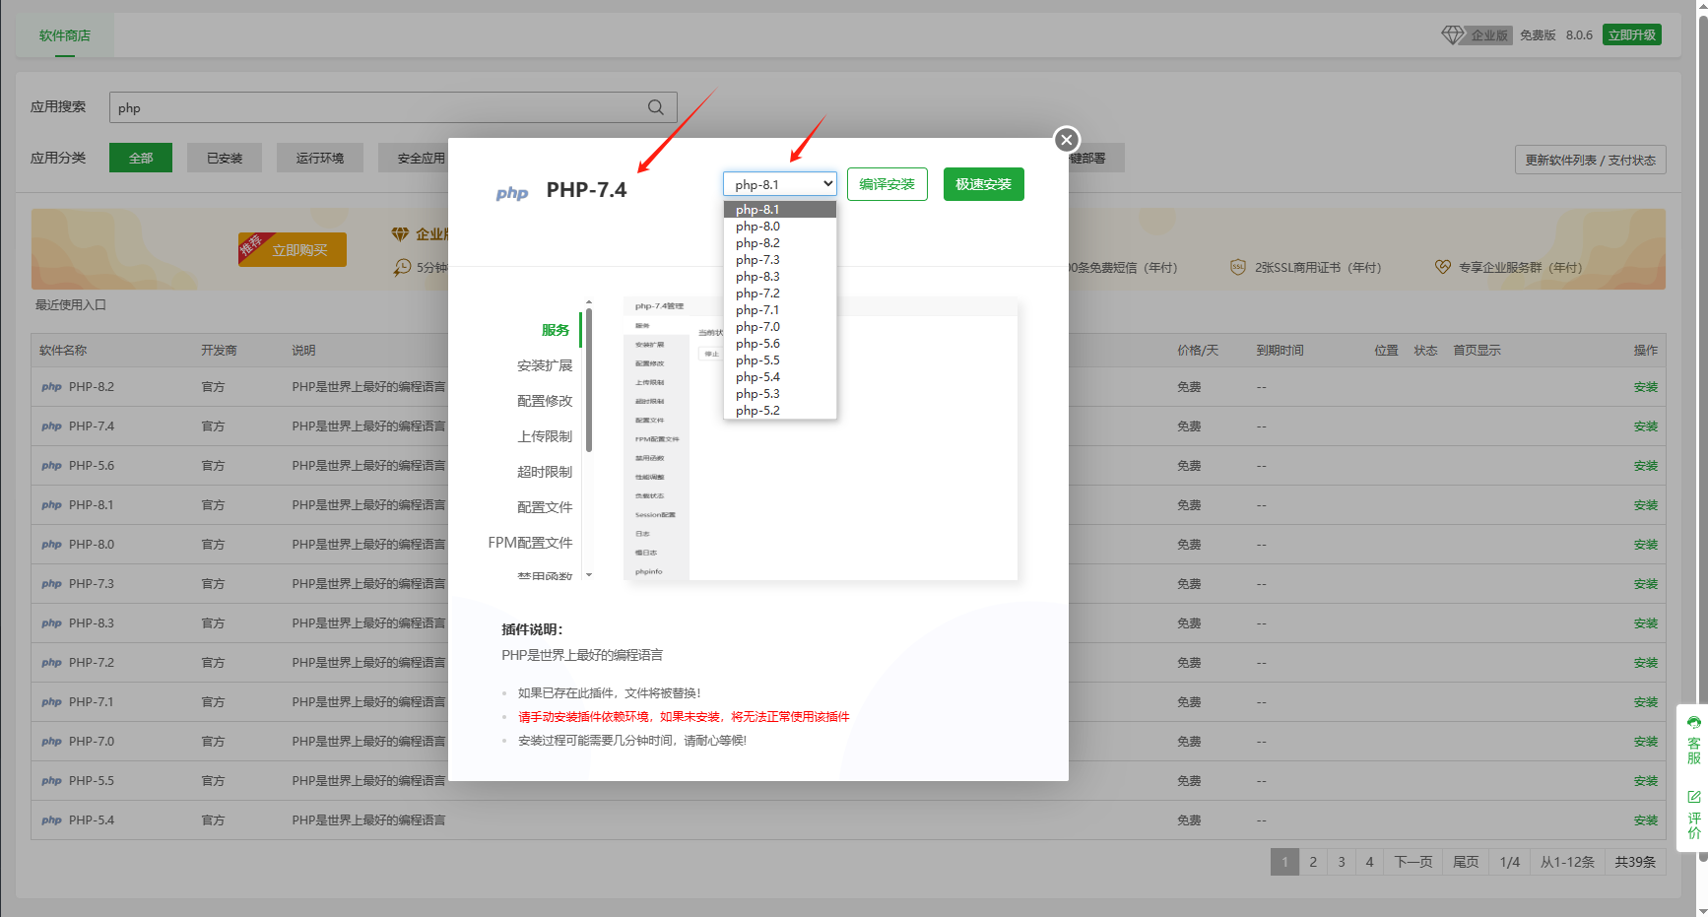Click 安装 link for the PHP-5.5 row
The width and height of the screenshot is (1708, 917).
pos(1645,781)
